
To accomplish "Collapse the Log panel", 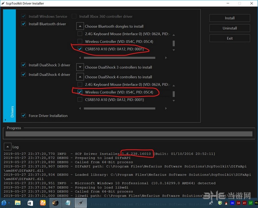I will click(x=8, y=146).
